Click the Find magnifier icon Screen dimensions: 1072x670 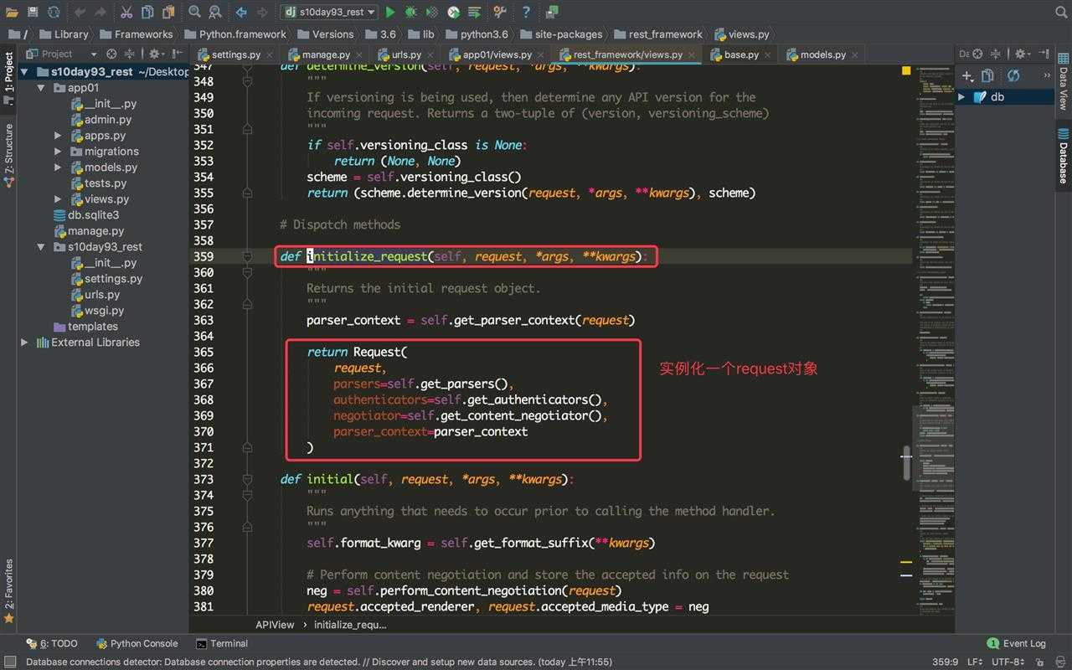(194, 12)
